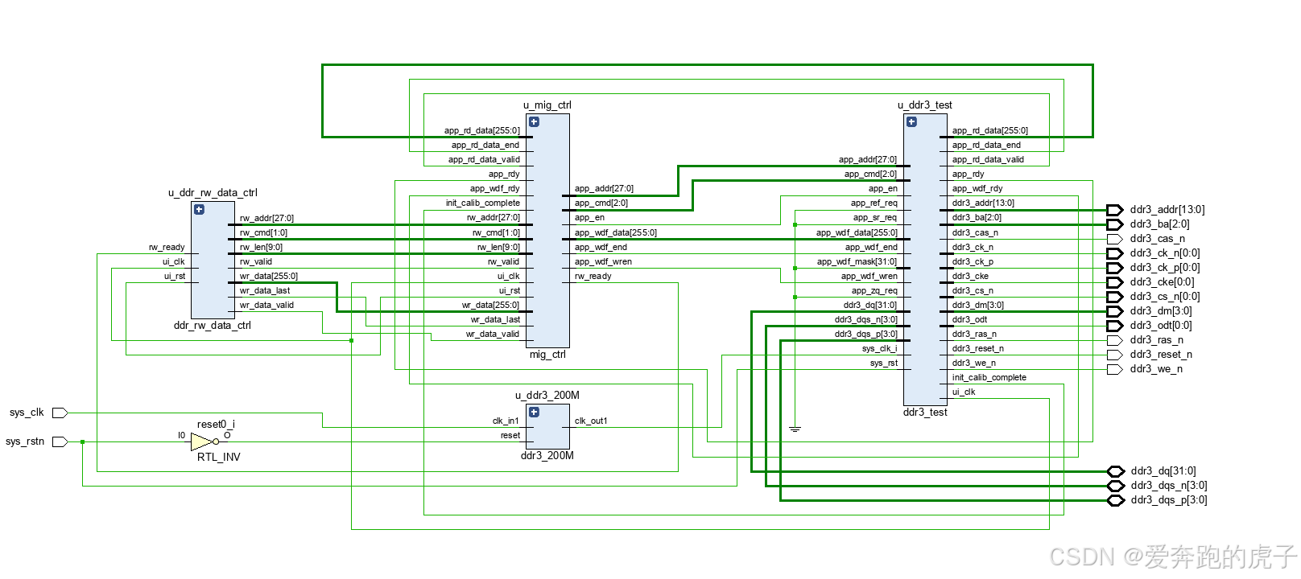
Task: Click the reset0_i instance label
Action: click(x=216, y=425)
